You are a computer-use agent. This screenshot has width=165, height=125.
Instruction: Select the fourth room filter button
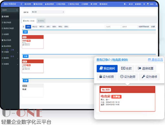click(48, 27)
